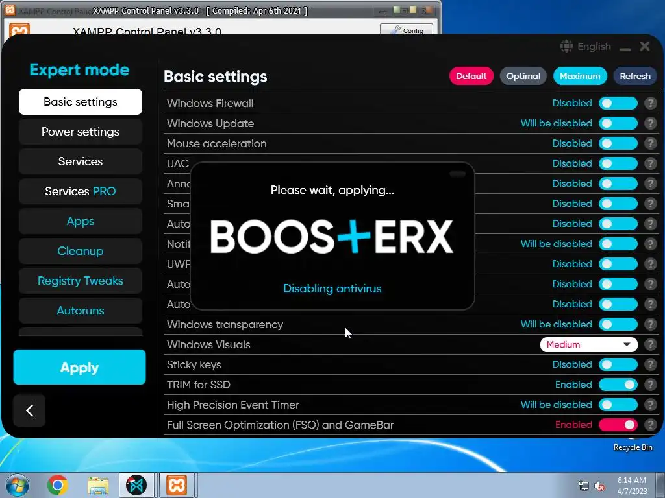The width and height of the screenshot is (665, 498).
Task: Click the Apply button
Action: [79, 367]
